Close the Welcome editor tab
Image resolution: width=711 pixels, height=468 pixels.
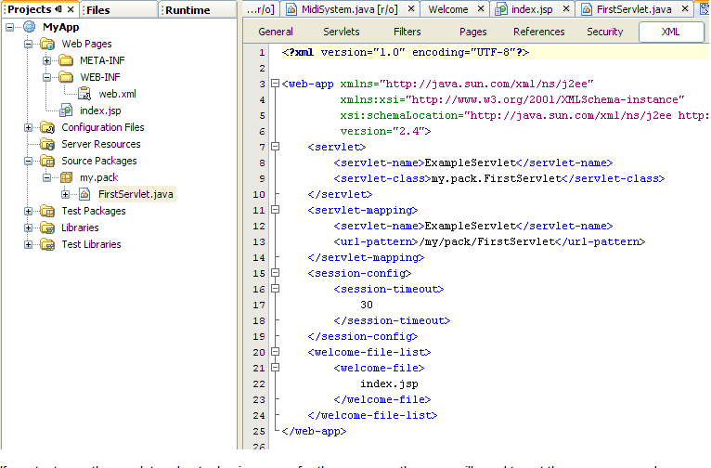(481, 8)
